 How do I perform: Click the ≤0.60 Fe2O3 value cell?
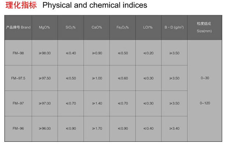click(x=123, y=78)
